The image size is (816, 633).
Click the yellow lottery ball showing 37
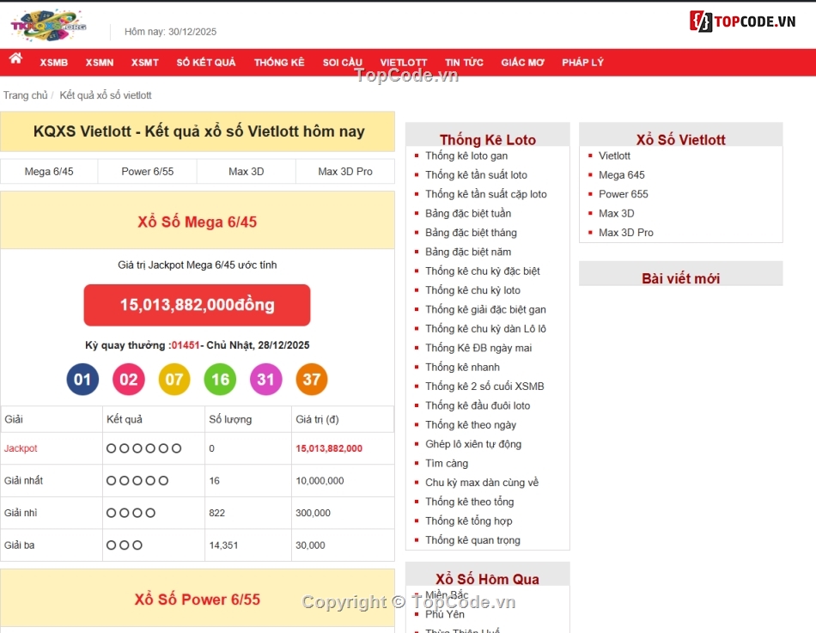coord(311,379)
